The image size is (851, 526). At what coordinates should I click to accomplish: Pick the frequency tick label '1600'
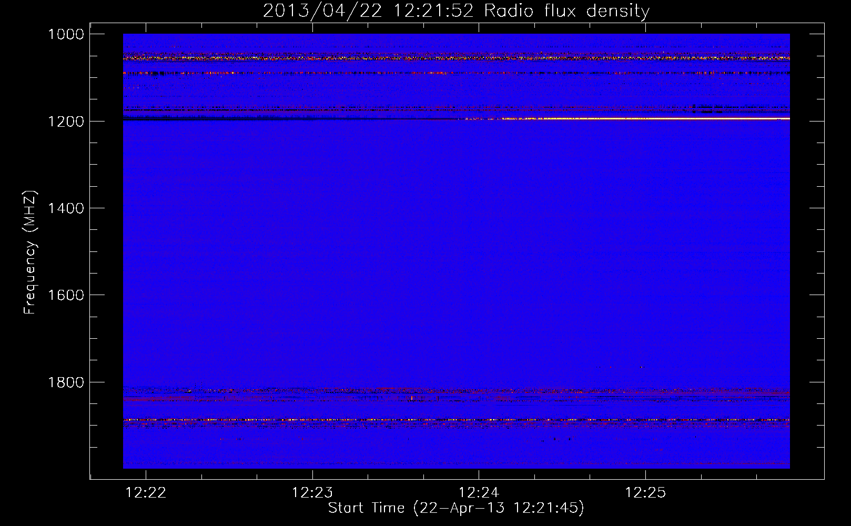click(x=66, y=295)
